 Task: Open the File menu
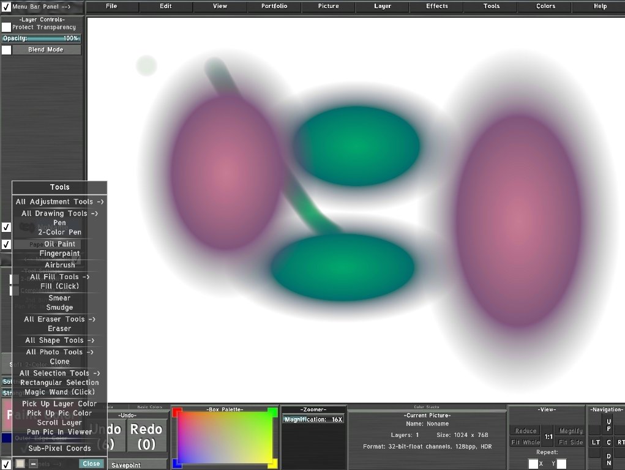(112, 6)
